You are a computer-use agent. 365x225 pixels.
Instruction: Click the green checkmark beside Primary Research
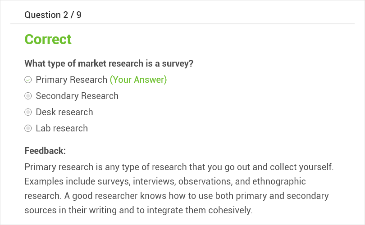28,80
